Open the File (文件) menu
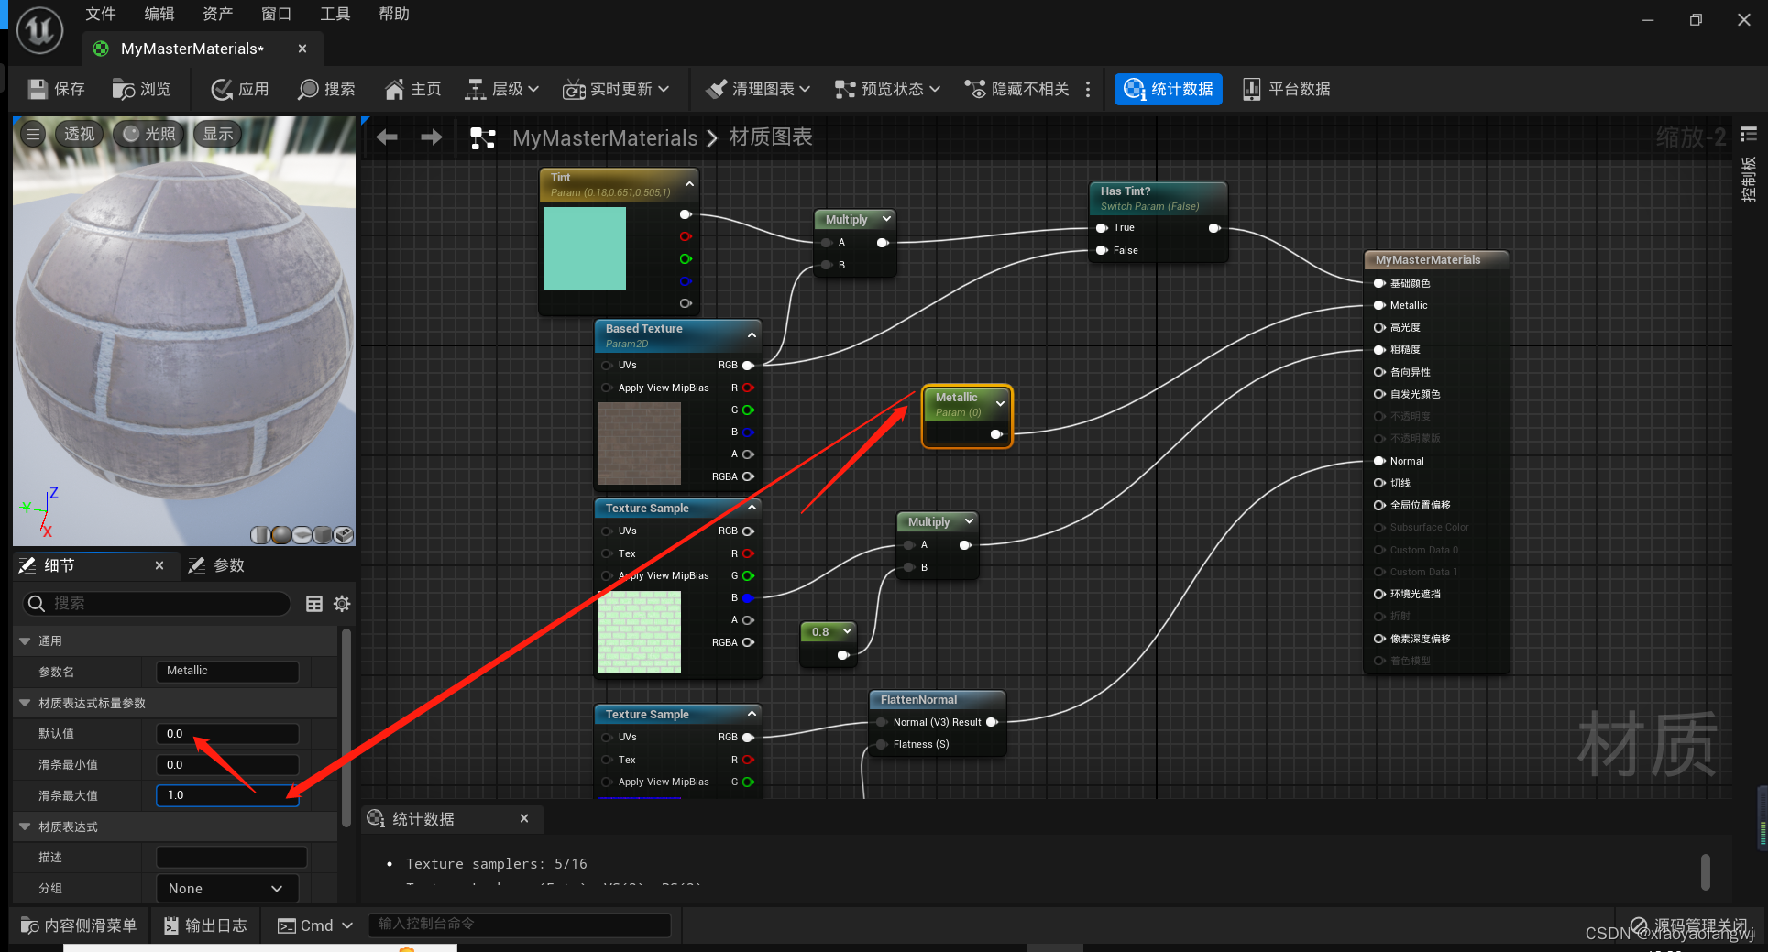 point(101,14)
